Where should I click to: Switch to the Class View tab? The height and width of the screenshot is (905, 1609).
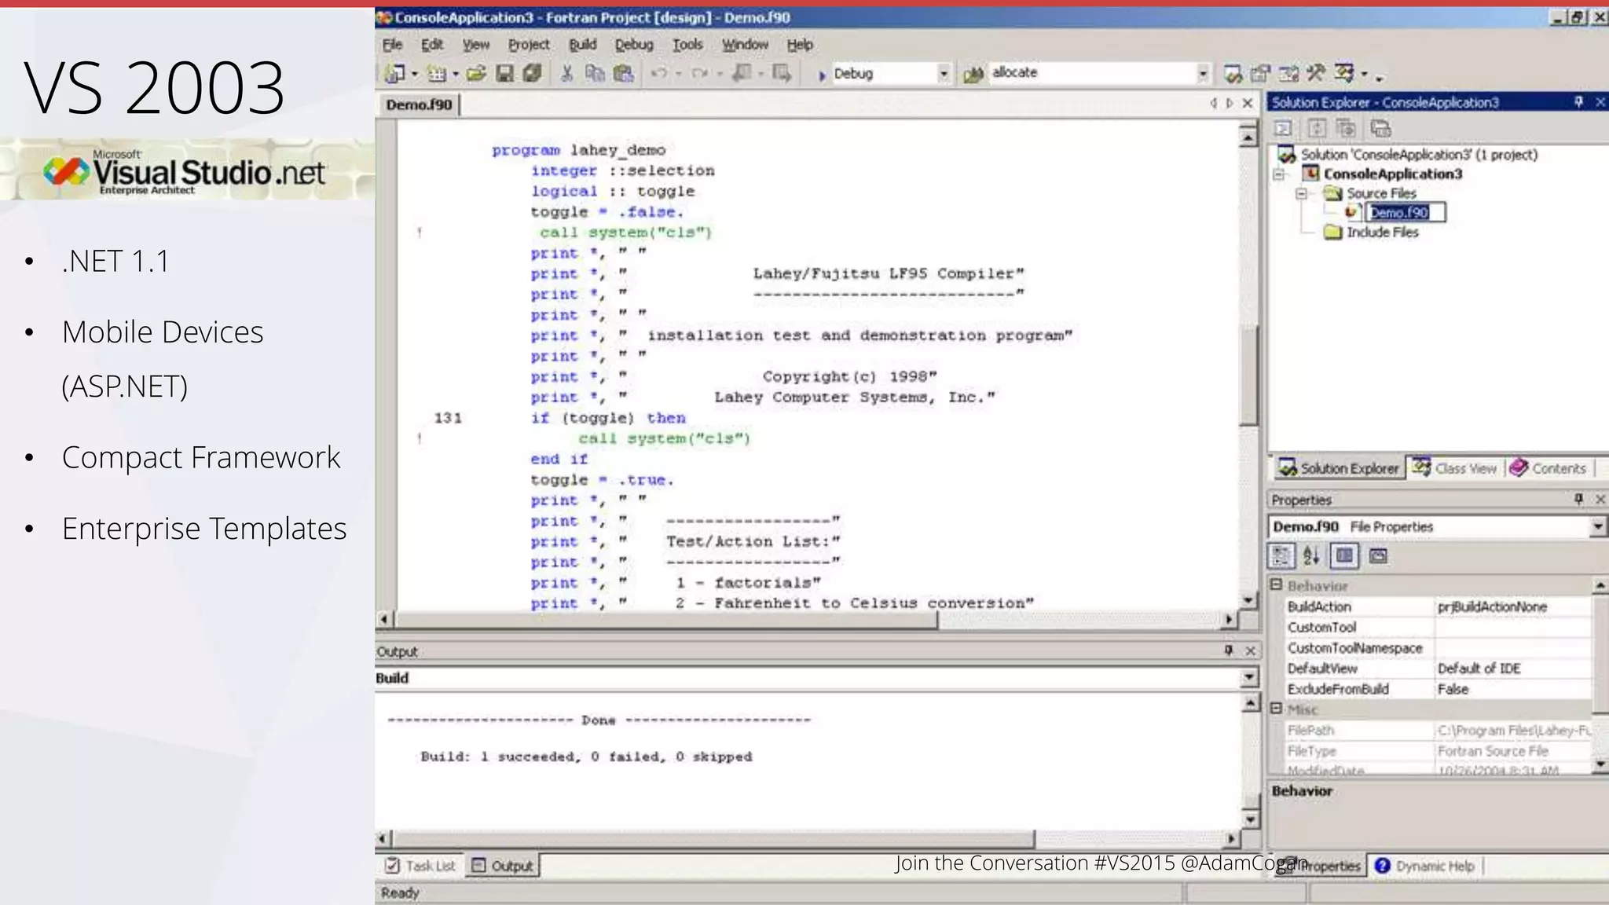1456,468
